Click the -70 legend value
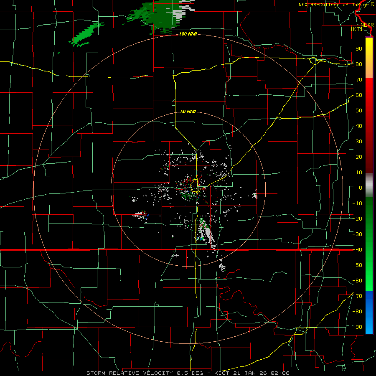Viewport: 376px width, 376px height. 357,296
